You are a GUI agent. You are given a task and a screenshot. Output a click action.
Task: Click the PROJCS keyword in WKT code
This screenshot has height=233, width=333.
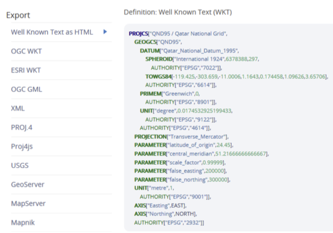[x=137, y=34]
